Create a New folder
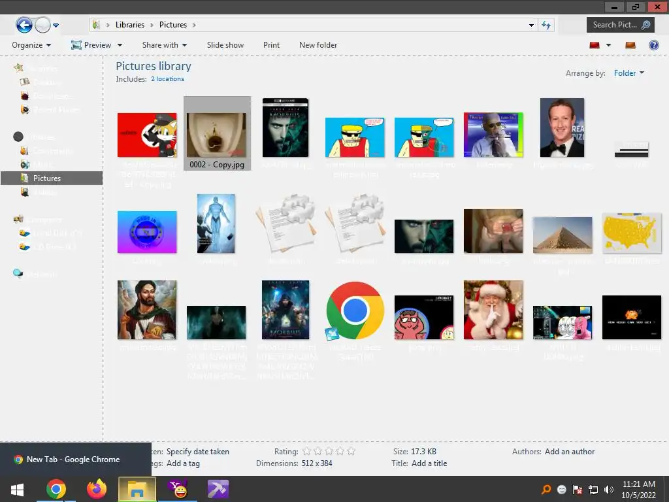669x502 pixels. (318, 45)
